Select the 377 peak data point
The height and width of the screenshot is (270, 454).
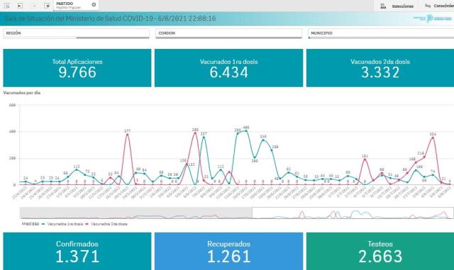pyautogui.click(x=127, y=135)
